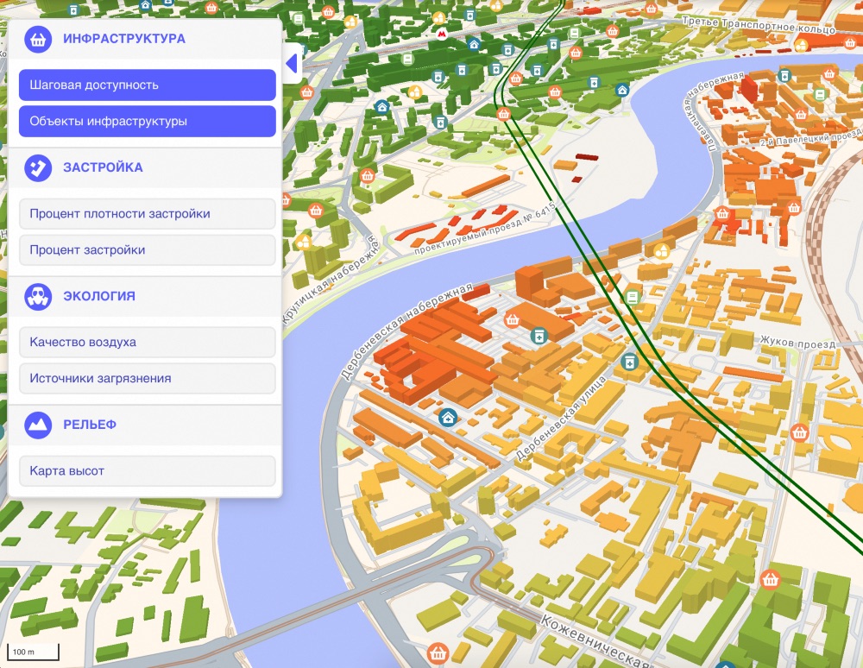Select basket icon on the green metro line

click(503, 114)
